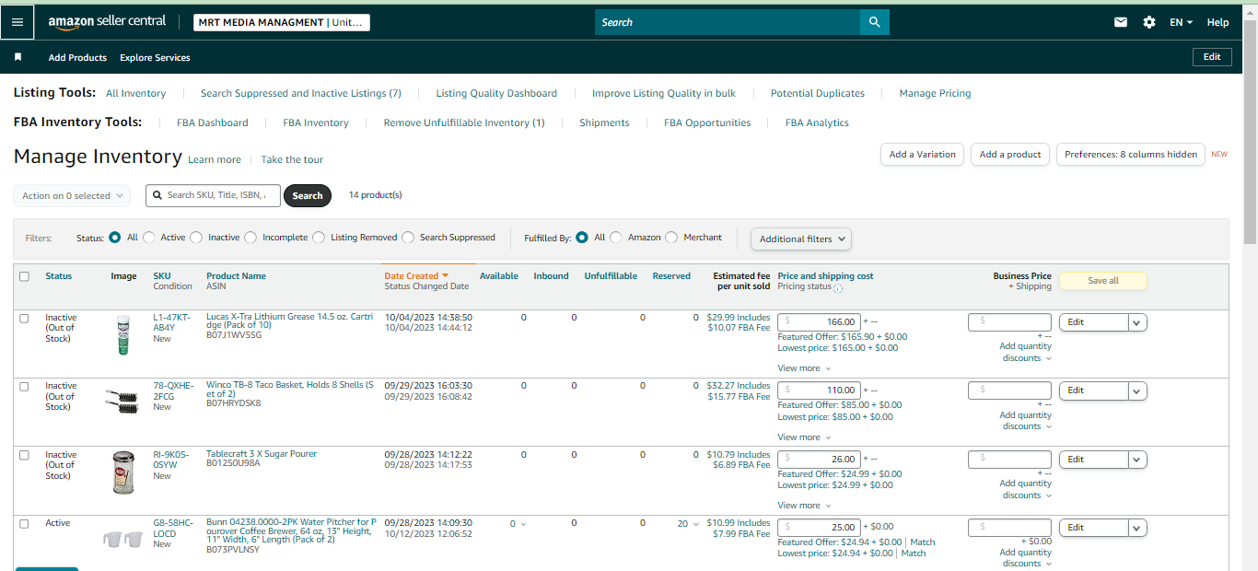Focus the top Search bar input
The width and height of the screenshot is (1258, 571).
click(728, 22)
